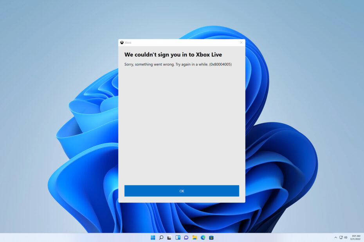Close the Xbox error dialog window
Viewport: 364px width, 242px height.
click(241, 43)
